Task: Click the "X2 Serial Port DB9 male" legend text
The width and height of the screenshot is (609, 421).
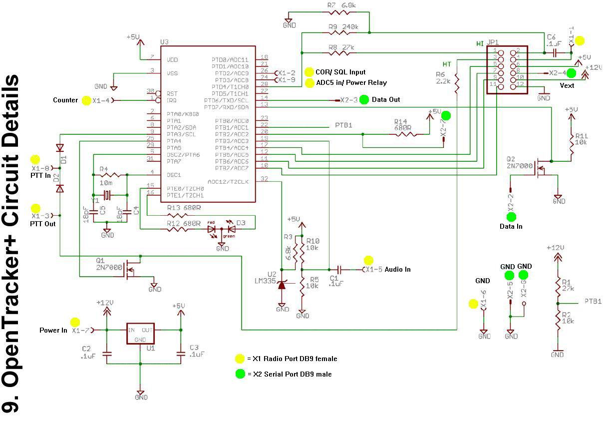Action: pyautogui.click(x=292, y=374)
